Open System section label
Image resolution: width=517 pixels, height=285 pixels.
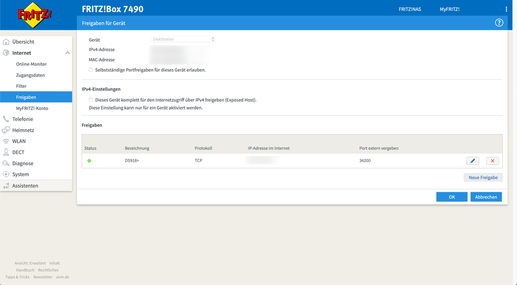(x=21, y=174)
